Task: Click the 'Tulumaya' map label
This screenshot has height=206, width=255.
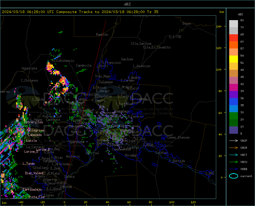Action: coord(106,82)
